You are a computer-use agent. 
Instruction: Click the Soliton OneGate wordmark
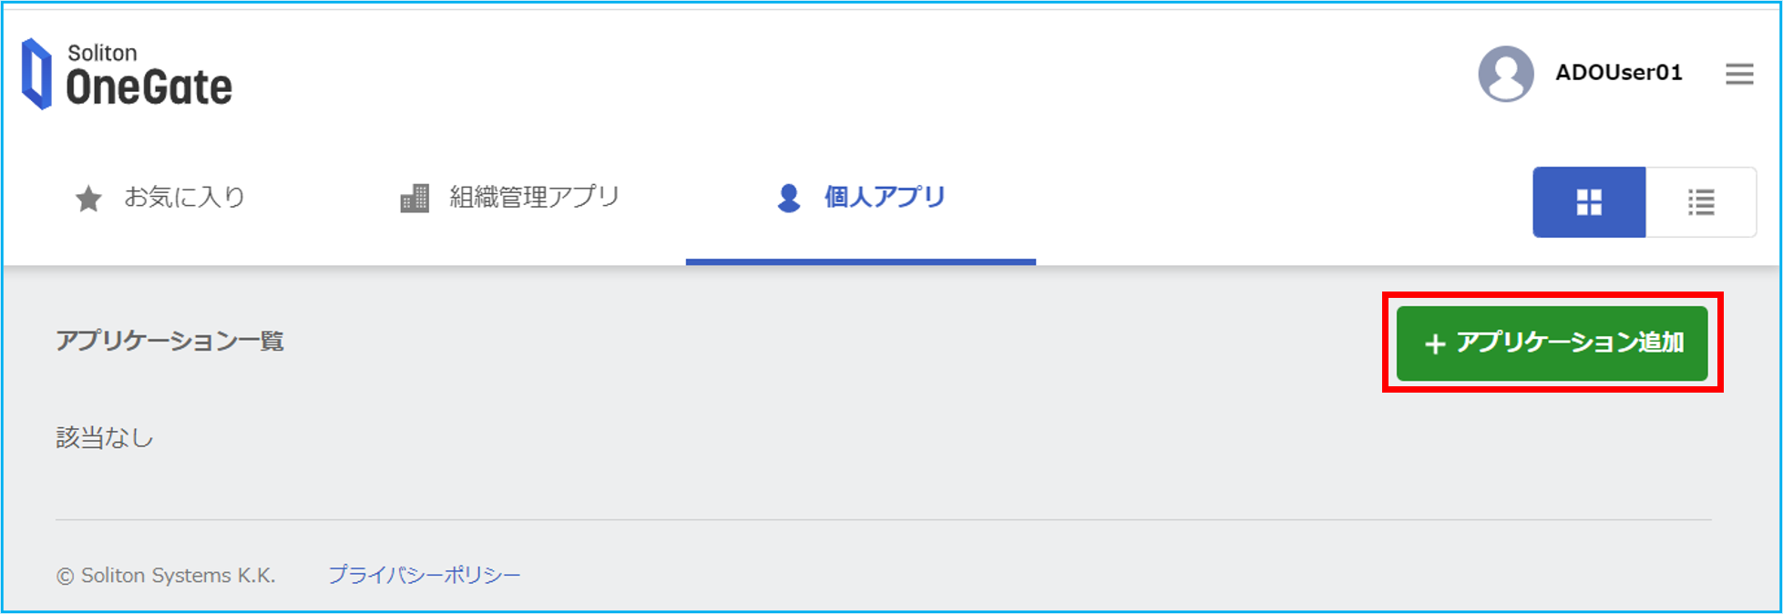149,76
